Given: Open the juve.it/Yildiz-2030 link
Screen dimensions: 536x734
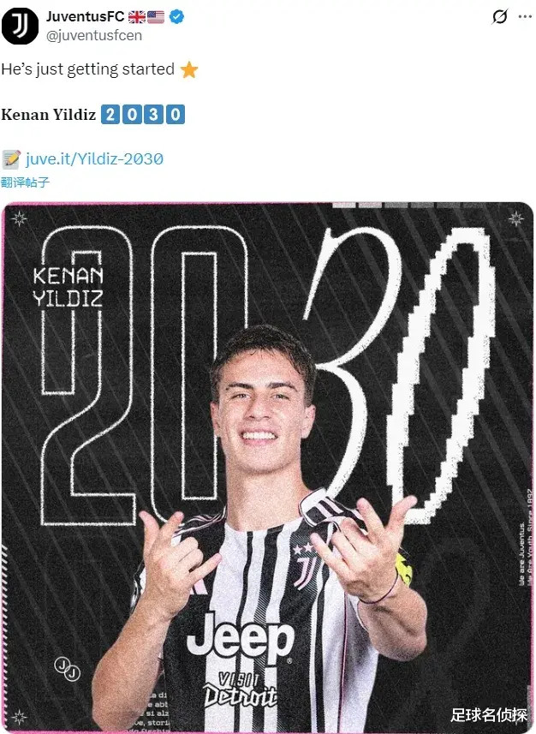Looking at the screenshot, I should coord(94,158).
